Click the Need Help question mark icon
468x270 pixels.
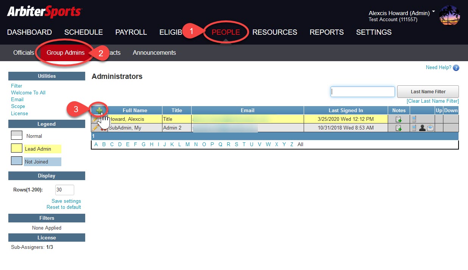click(456, 67)
